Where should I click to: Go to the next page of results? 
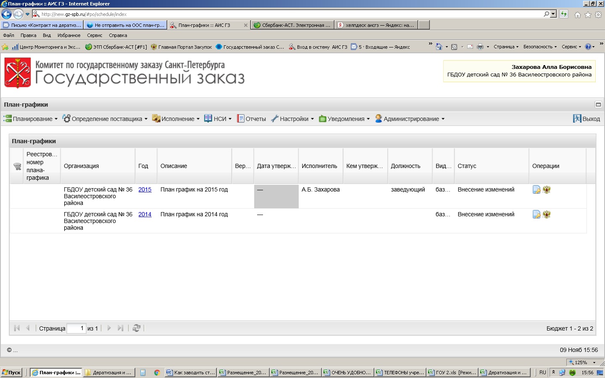[x=109, y=328]
